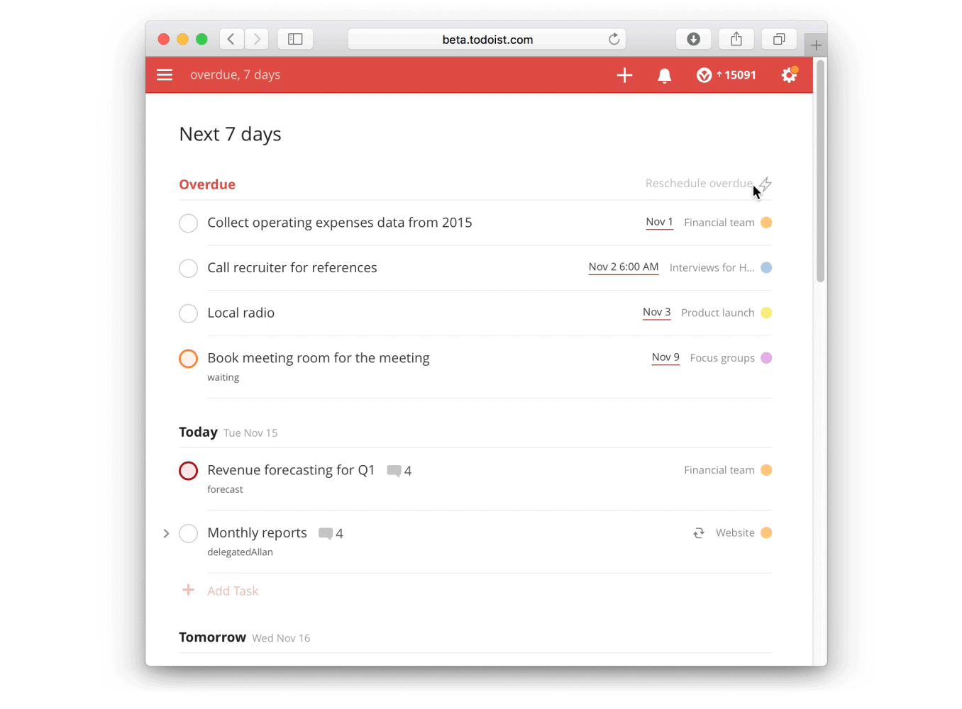Click Add Task under Today
The image size is (962, 709).
pyautogui.click(x=233, y=591)
